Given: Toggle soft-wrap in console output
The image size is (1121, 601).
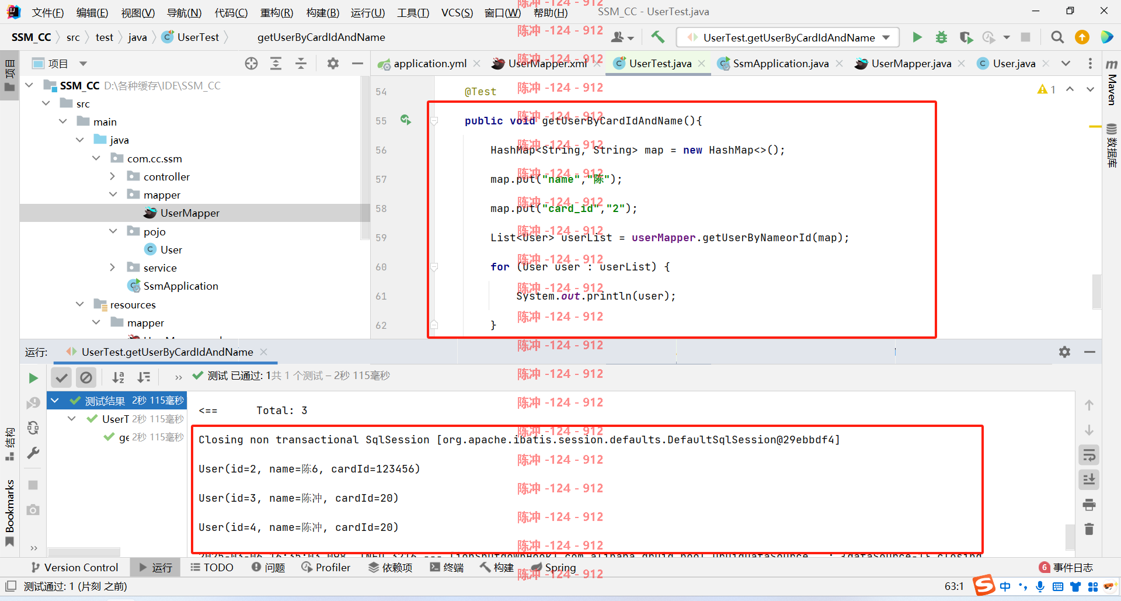Looking at the screenshot, I should click(x=1089, y=455).
